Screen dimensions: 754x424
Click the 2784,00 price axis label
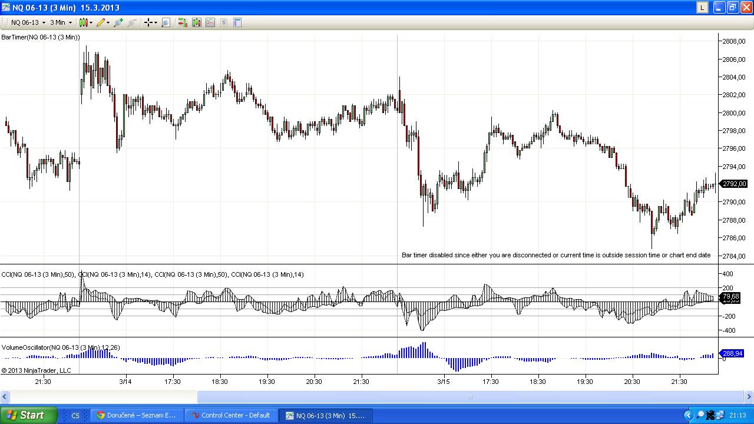click(x=733, y=256)
